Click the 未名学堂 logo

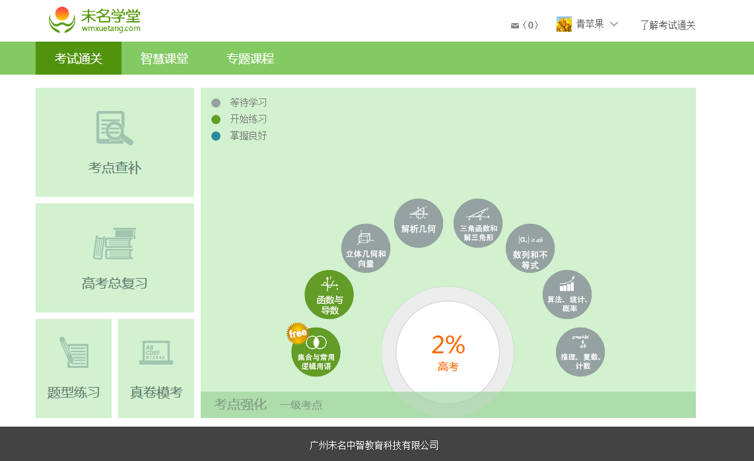tap(95, 20)
